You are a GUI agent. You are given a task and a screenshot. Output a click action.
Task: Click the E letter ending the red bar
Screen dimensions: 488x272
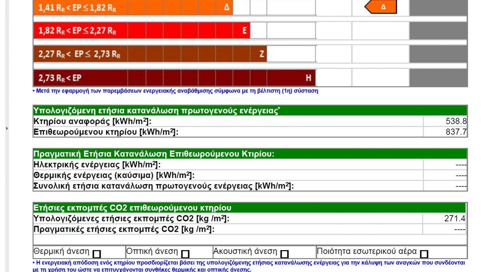click(x=244, y=31)
